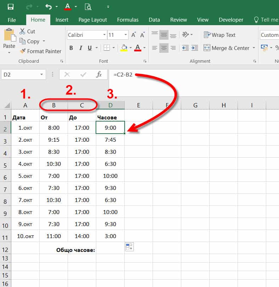Click the Undo arrow icon
This screenshot has height=287, width=279.
(x=49, y=7)
